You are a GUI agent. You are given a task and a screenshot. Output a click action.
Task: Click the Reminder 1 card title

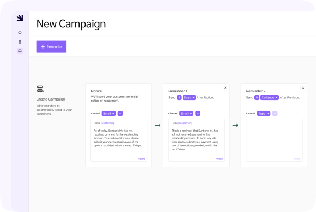point(178,91)
